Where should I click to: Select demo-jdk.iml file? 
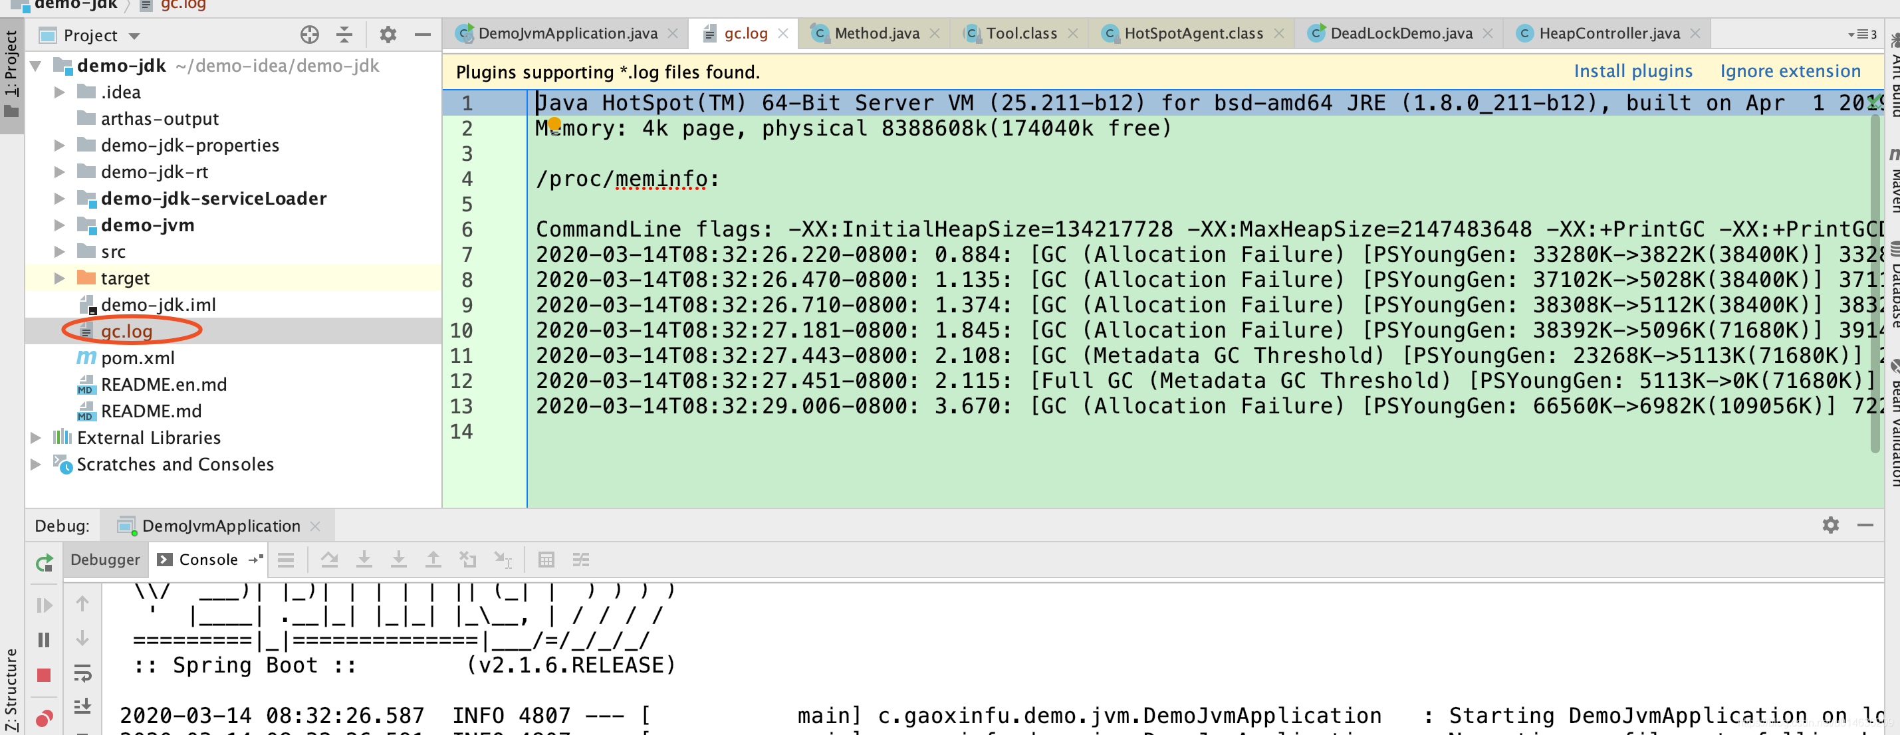(158, 304)
